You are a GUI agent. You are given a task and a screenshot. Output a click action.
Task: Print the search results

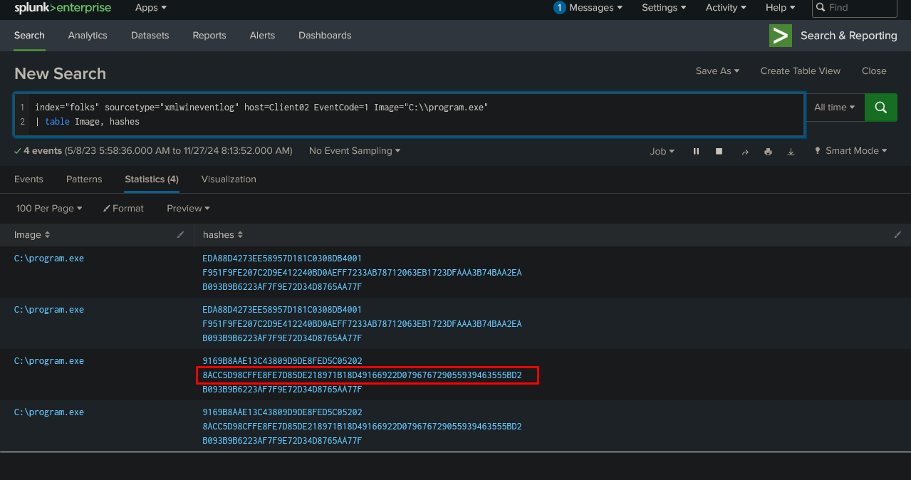(768, 151)
